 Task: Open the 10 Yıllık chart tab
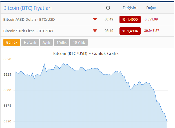pos(79,42)
